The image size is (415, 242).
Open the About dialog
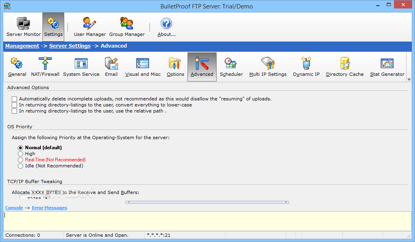[x=166, y=27]
